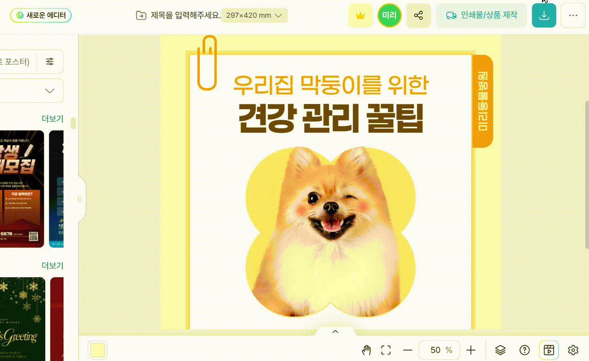The height and width of the screenshot is (361, 589).
Task: Open the settings gear icon
Action: [x=573, y=350]
